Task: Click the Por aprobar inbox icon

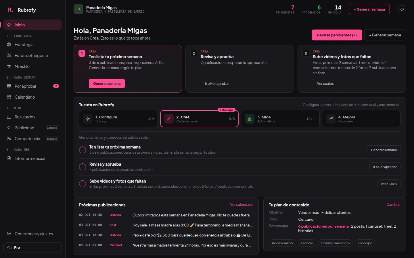Action: point(9,86)
